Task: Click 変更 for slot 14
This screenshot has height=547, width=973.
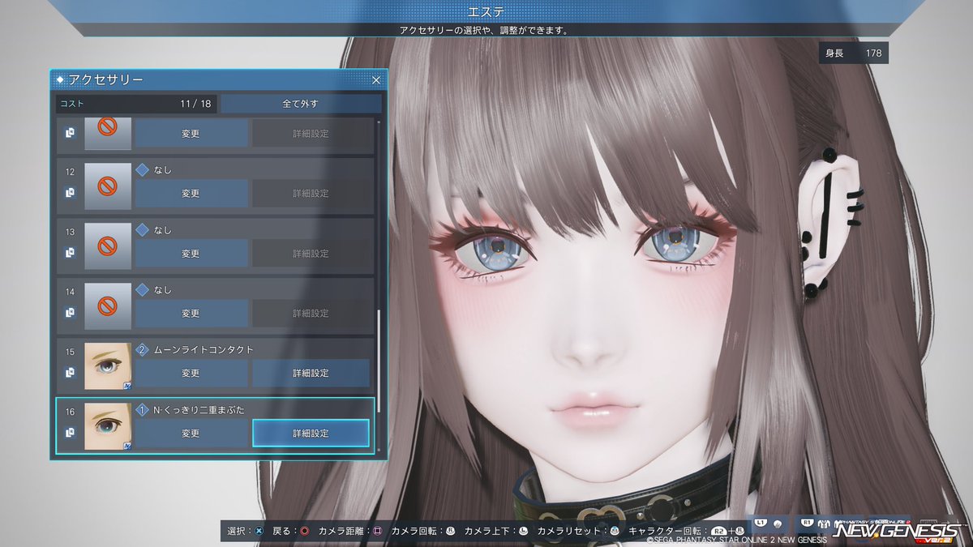Action: click(191, 314)
